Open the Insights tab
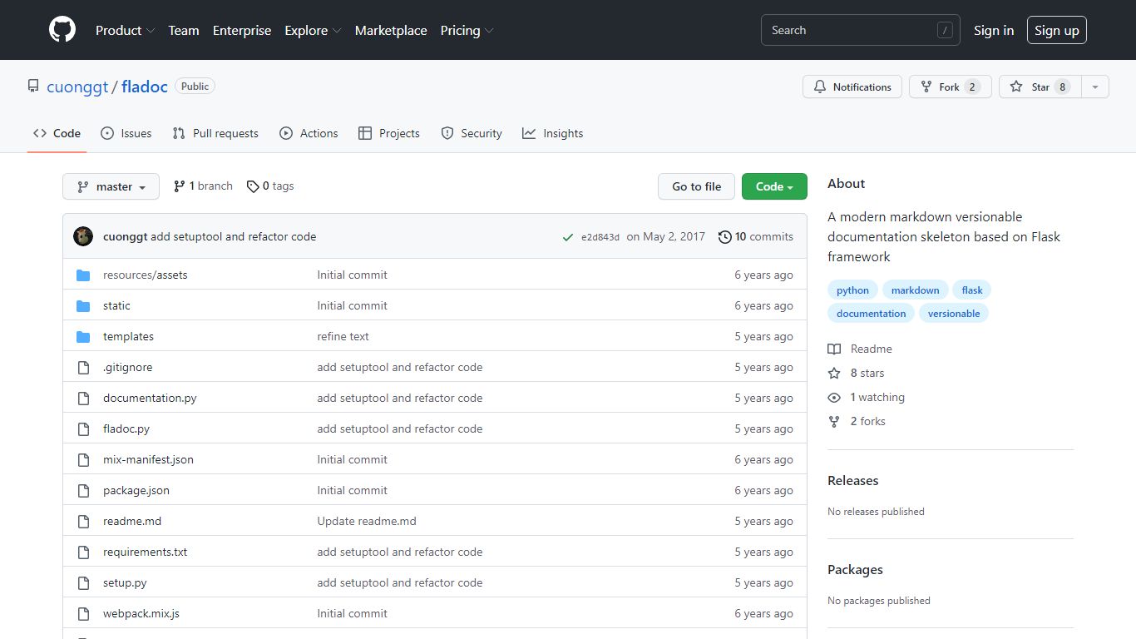This screenshot has height=639, width=1136. coord(552,133)
